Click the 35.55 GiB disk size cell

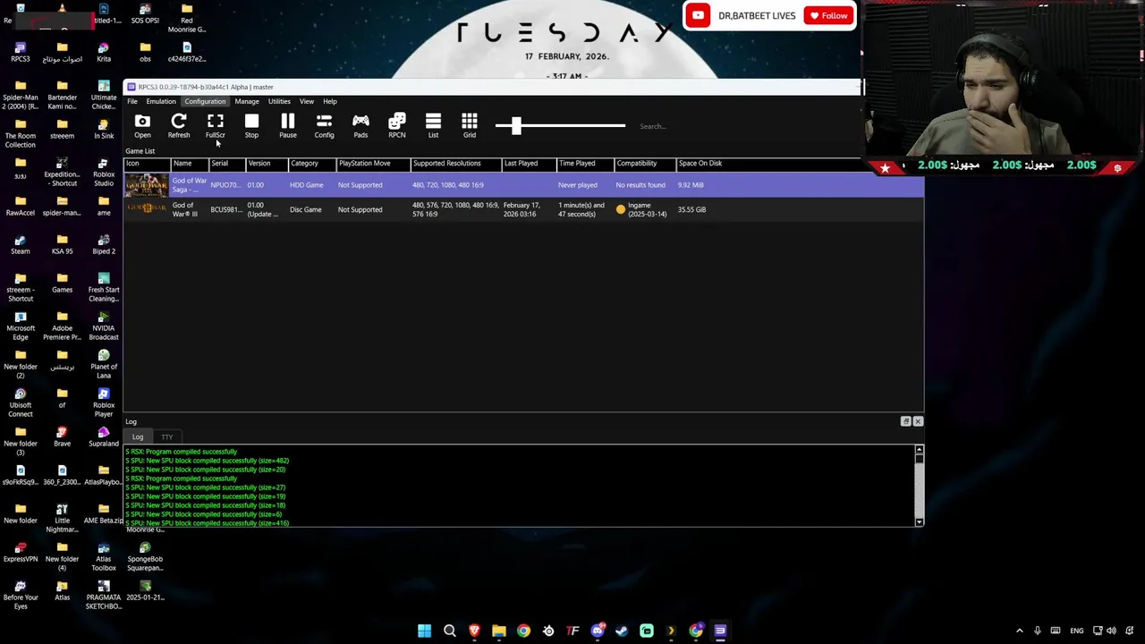coord(691,209)
